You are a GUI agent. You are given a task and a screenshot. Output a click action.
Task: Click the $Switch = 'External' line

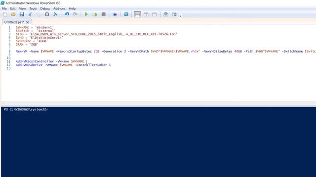pos(36,30)
